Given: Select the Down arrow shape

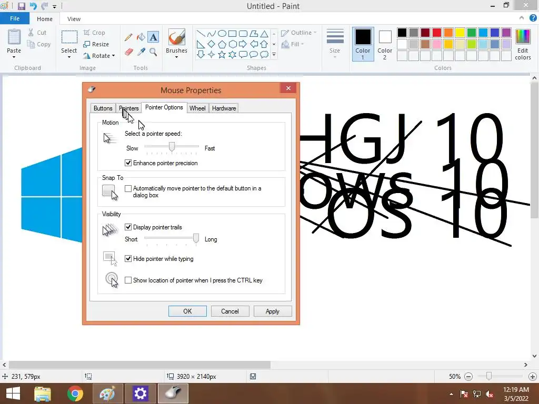Looking at the screenshot, I should (201, 55).
